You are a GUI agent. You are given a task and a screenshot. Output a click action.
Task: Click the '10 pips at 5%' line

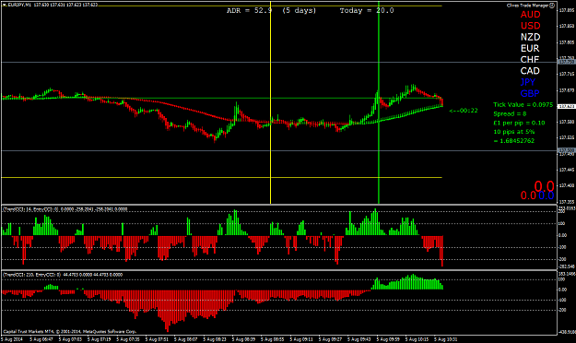tap(514, 132)
